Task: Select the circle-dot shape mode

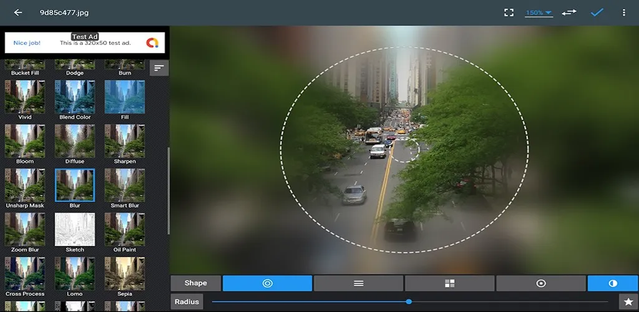Action: pyautogui.click(x=541, y=283)
